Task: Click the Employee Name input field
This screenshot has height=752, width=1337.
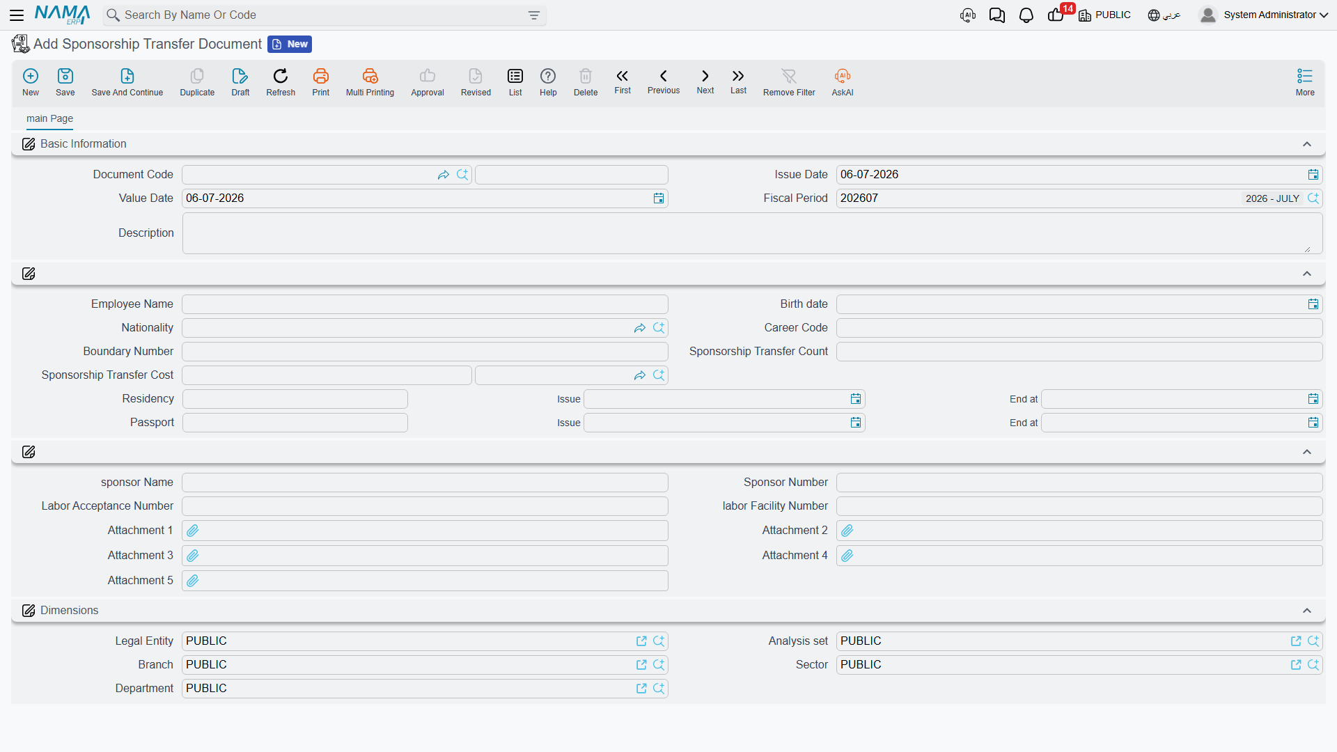Action: [425, 304]
